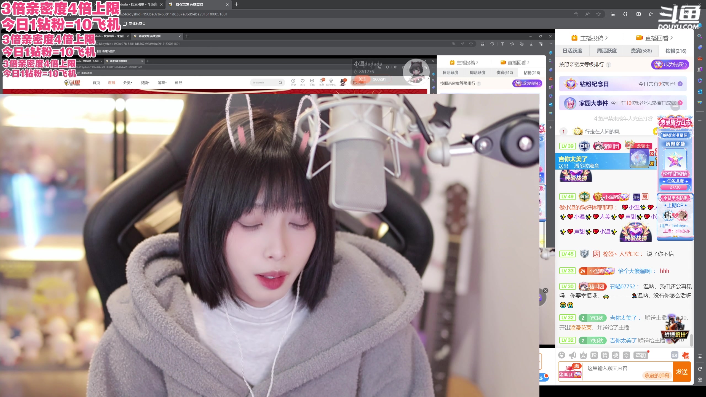
Task: Open 新建标签页 bookmark in the outermost bookmarks bar
Action: (134, 23)
